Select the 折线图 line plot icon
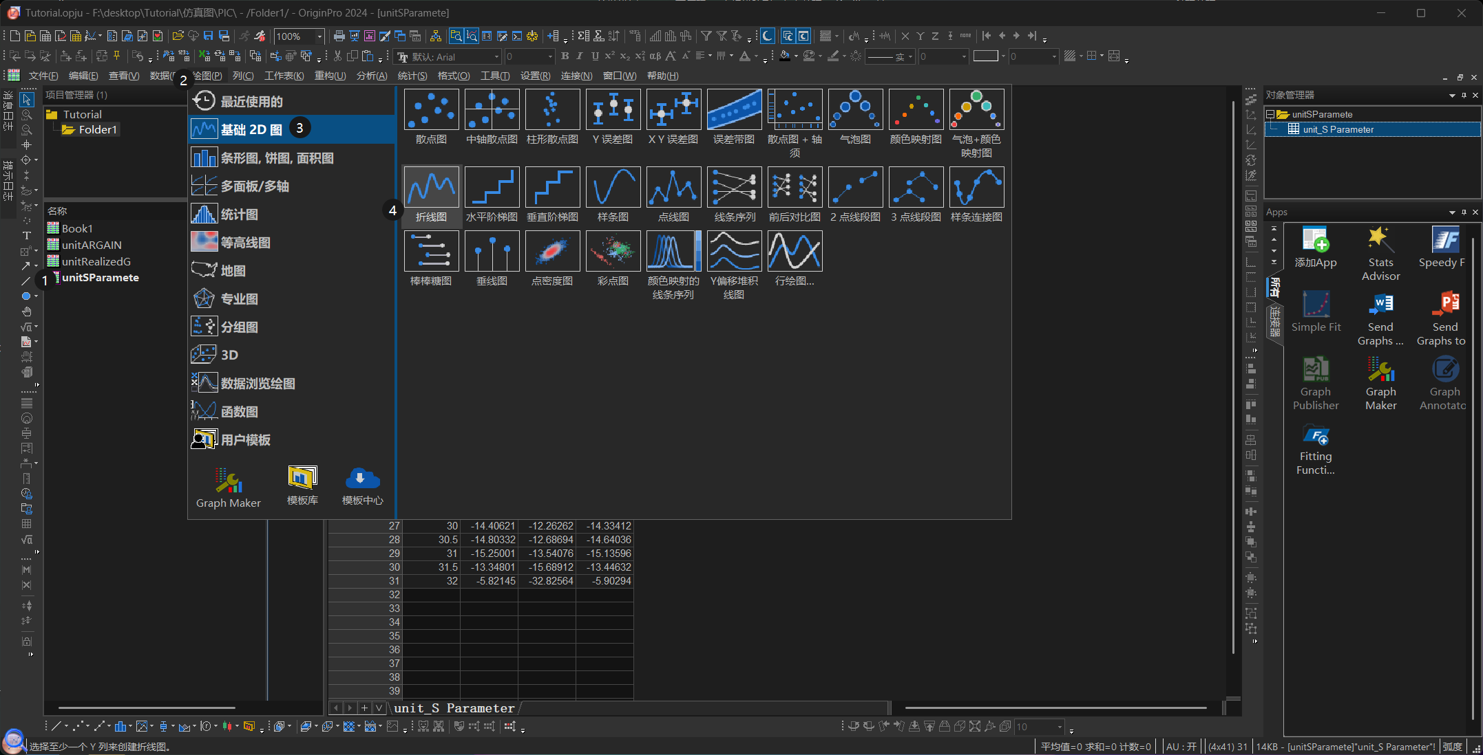Screen dimensions: 1483x755 431,187
